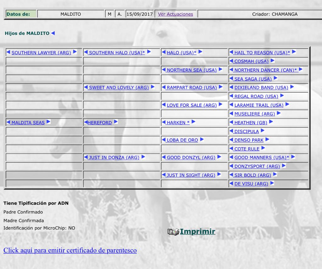Click the right arrow after JUST IN DONZA (ARG)
The height and width of the screenshot is (269, 322).
(x=143, y=157)
